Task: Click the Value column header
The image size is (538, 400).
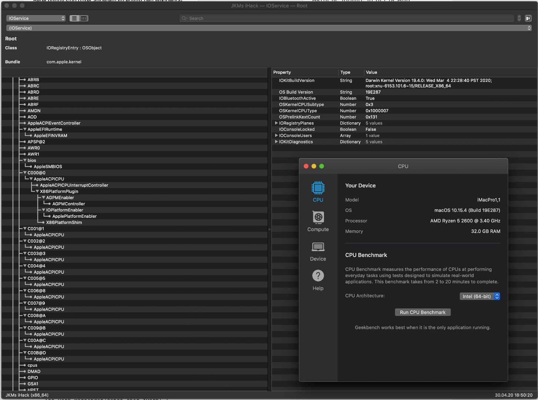Action: click(371, 72)
